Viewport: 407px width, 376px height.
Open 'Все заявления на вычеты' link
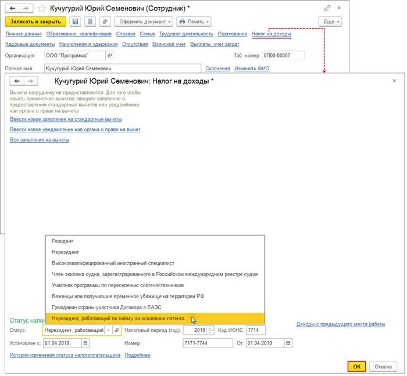[40, 140]
